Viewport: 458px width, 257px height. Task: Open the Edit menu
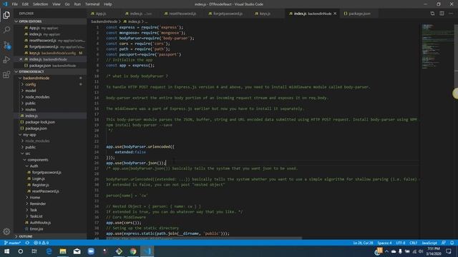click(x=25, y=4)
